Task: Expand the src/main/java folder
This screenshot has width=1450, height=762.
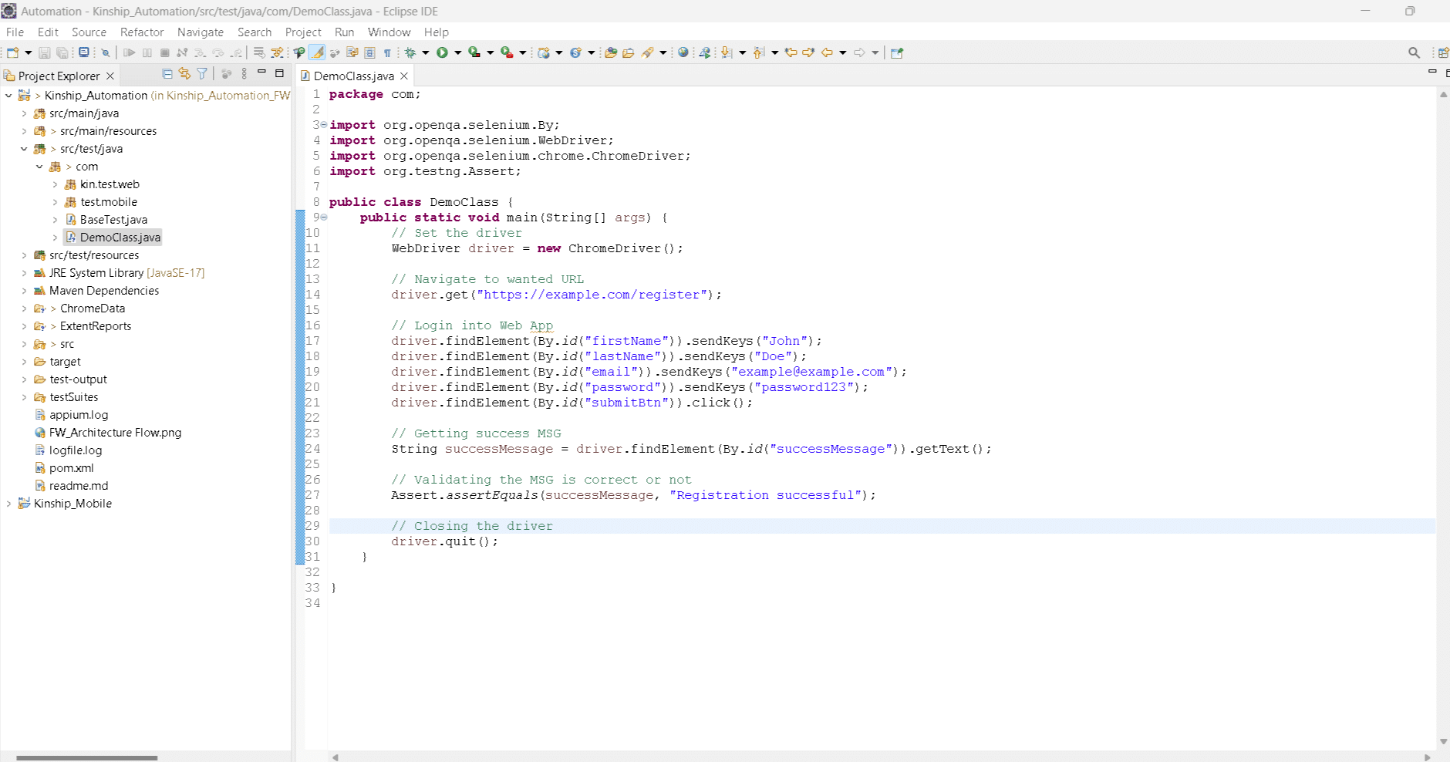Action: (24, 113)
